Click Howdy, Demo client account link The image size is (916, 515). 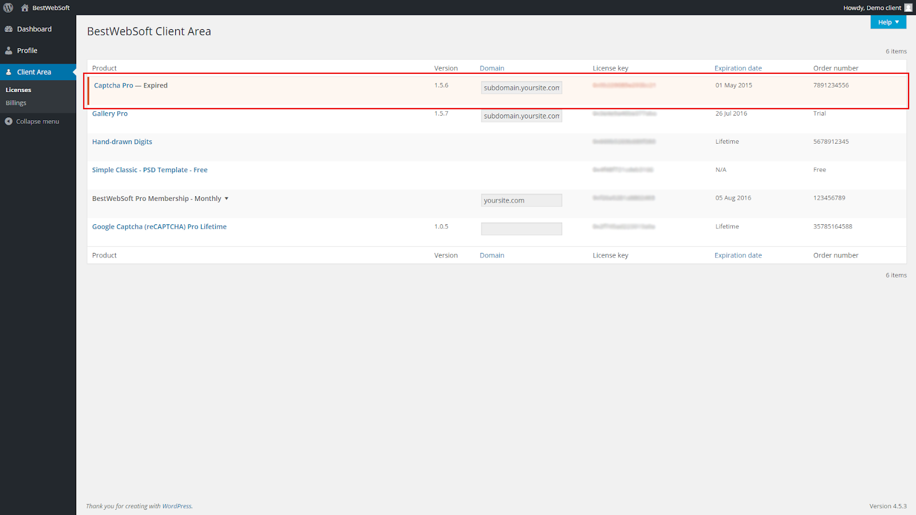[872, 8]
